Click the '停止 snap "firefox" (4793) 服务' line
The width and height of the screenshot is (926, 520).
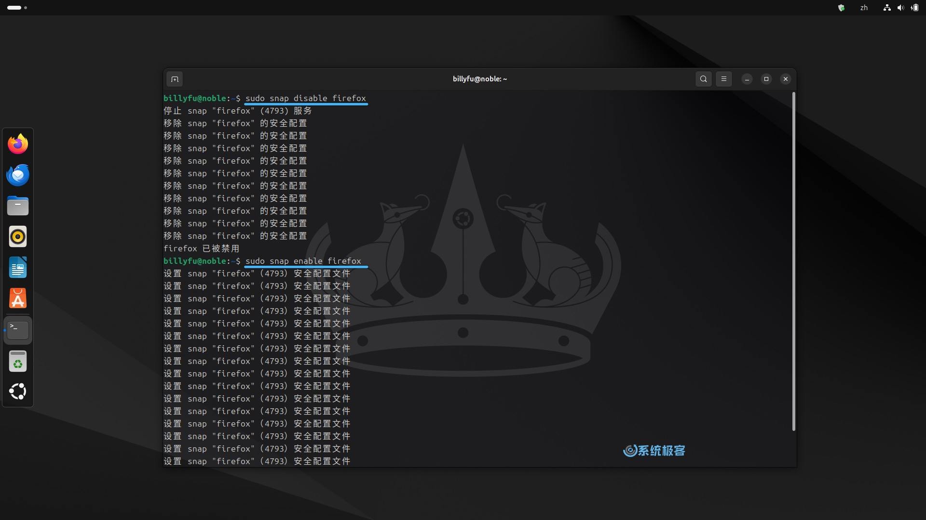tap(238, 111)
